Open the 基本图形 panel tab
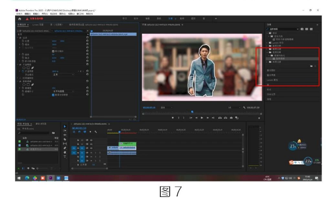 [271, 71]
